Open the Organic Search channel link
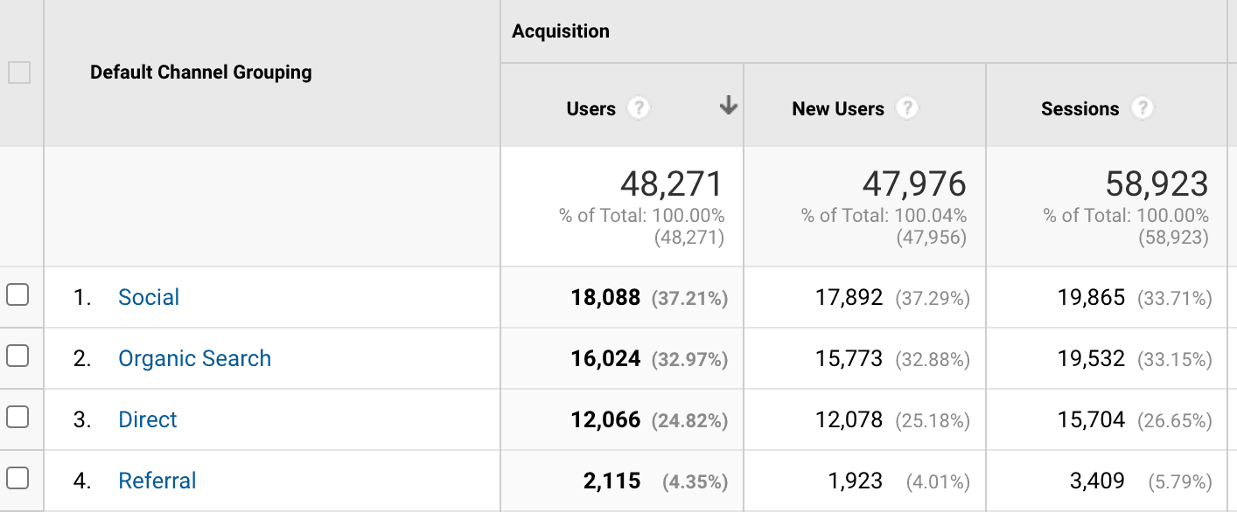 coord(195,358)
